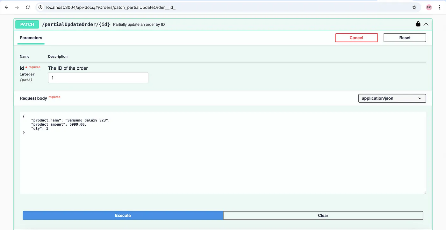The height and width of the screenshot is (230, 446).
Task: Open the application/json content type dropdown
Action: [392, 98]
